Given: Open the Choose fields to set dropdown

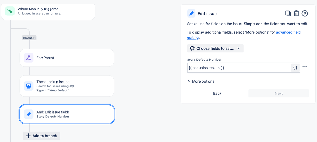Looking at the screenshot, I should click(215, 48).
